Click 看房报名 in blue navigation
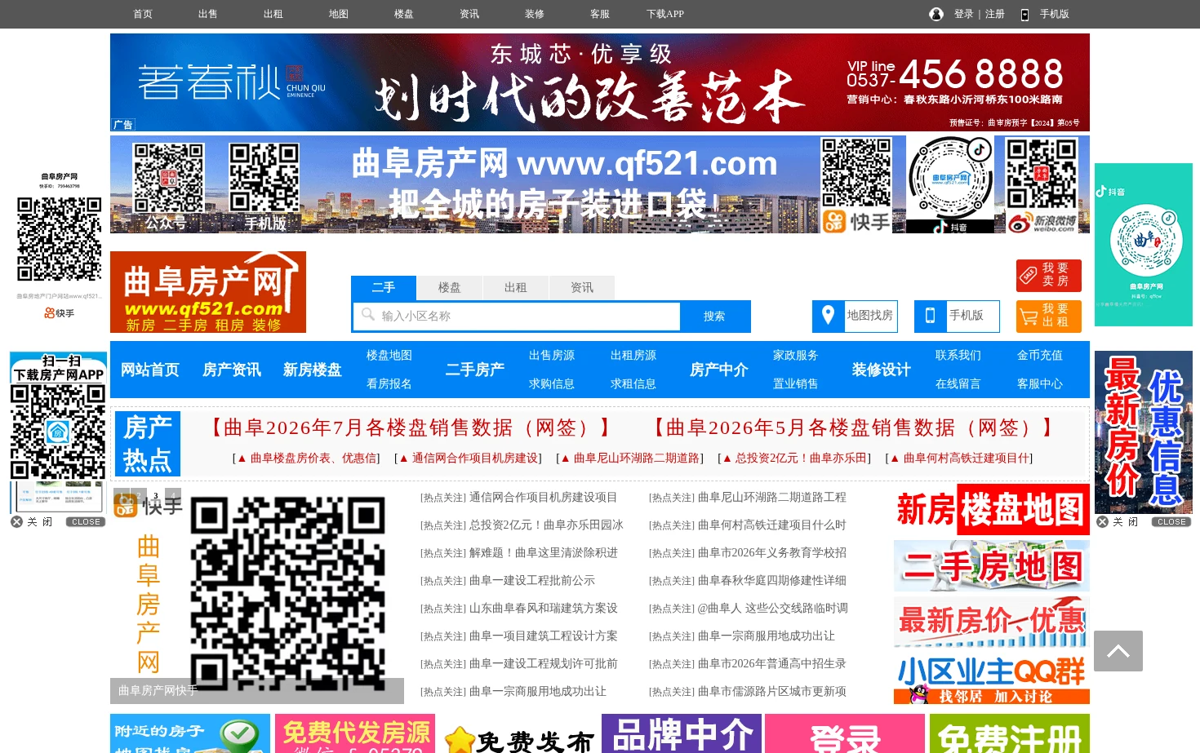The width and height of the screenshot is (1200, 753). (389, 384)
